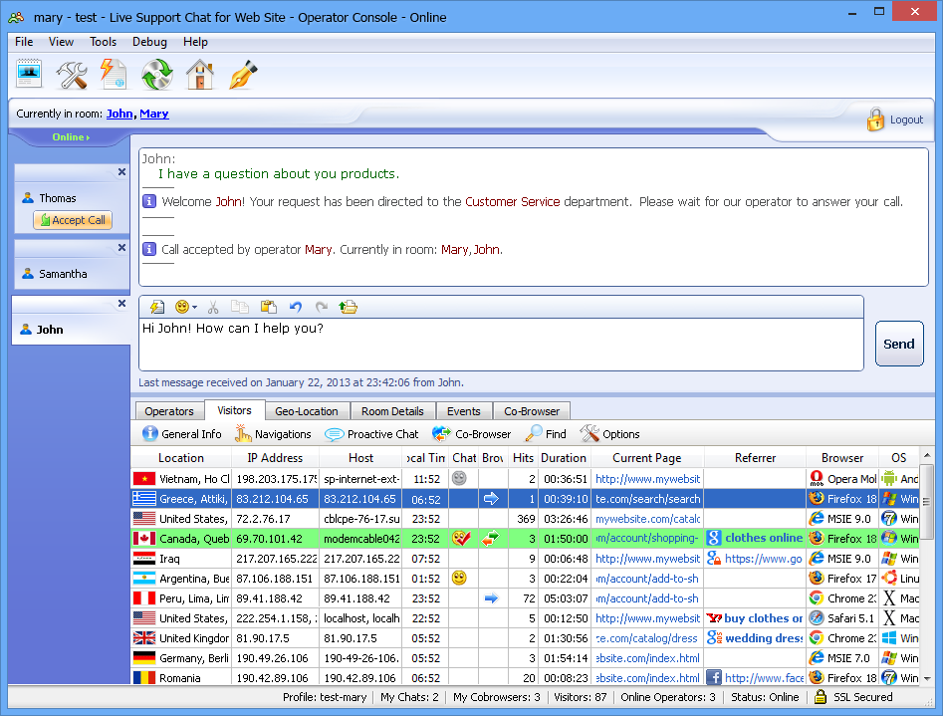Click into the message input field

501,345
